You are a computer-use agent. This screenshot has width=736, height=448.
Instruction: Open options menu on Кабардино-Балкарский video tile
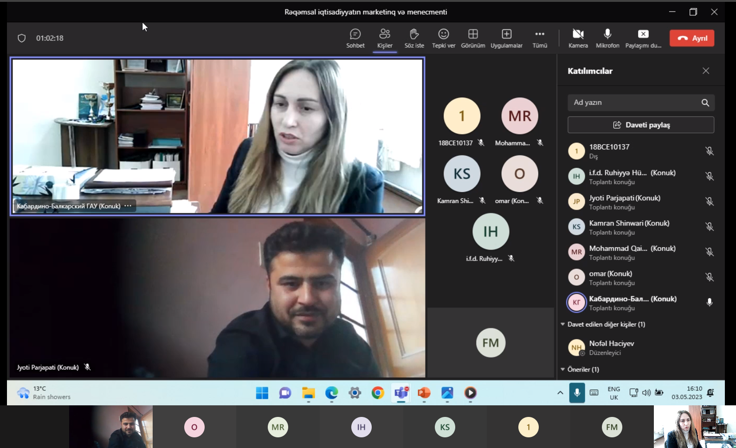point(128,206)
